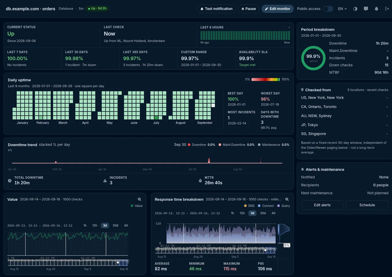392x277 pixels.
Task: Click the US, New York location row
Action: (345, 98)
